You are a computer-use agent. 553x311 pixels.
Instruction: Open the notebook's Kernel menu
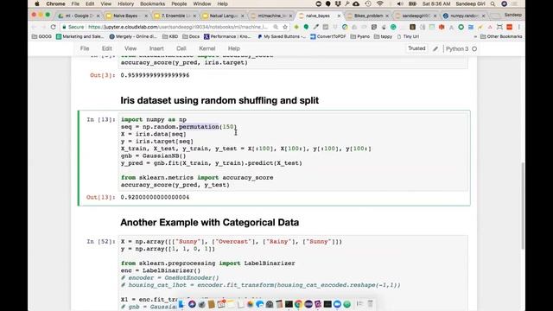point(207,48)
